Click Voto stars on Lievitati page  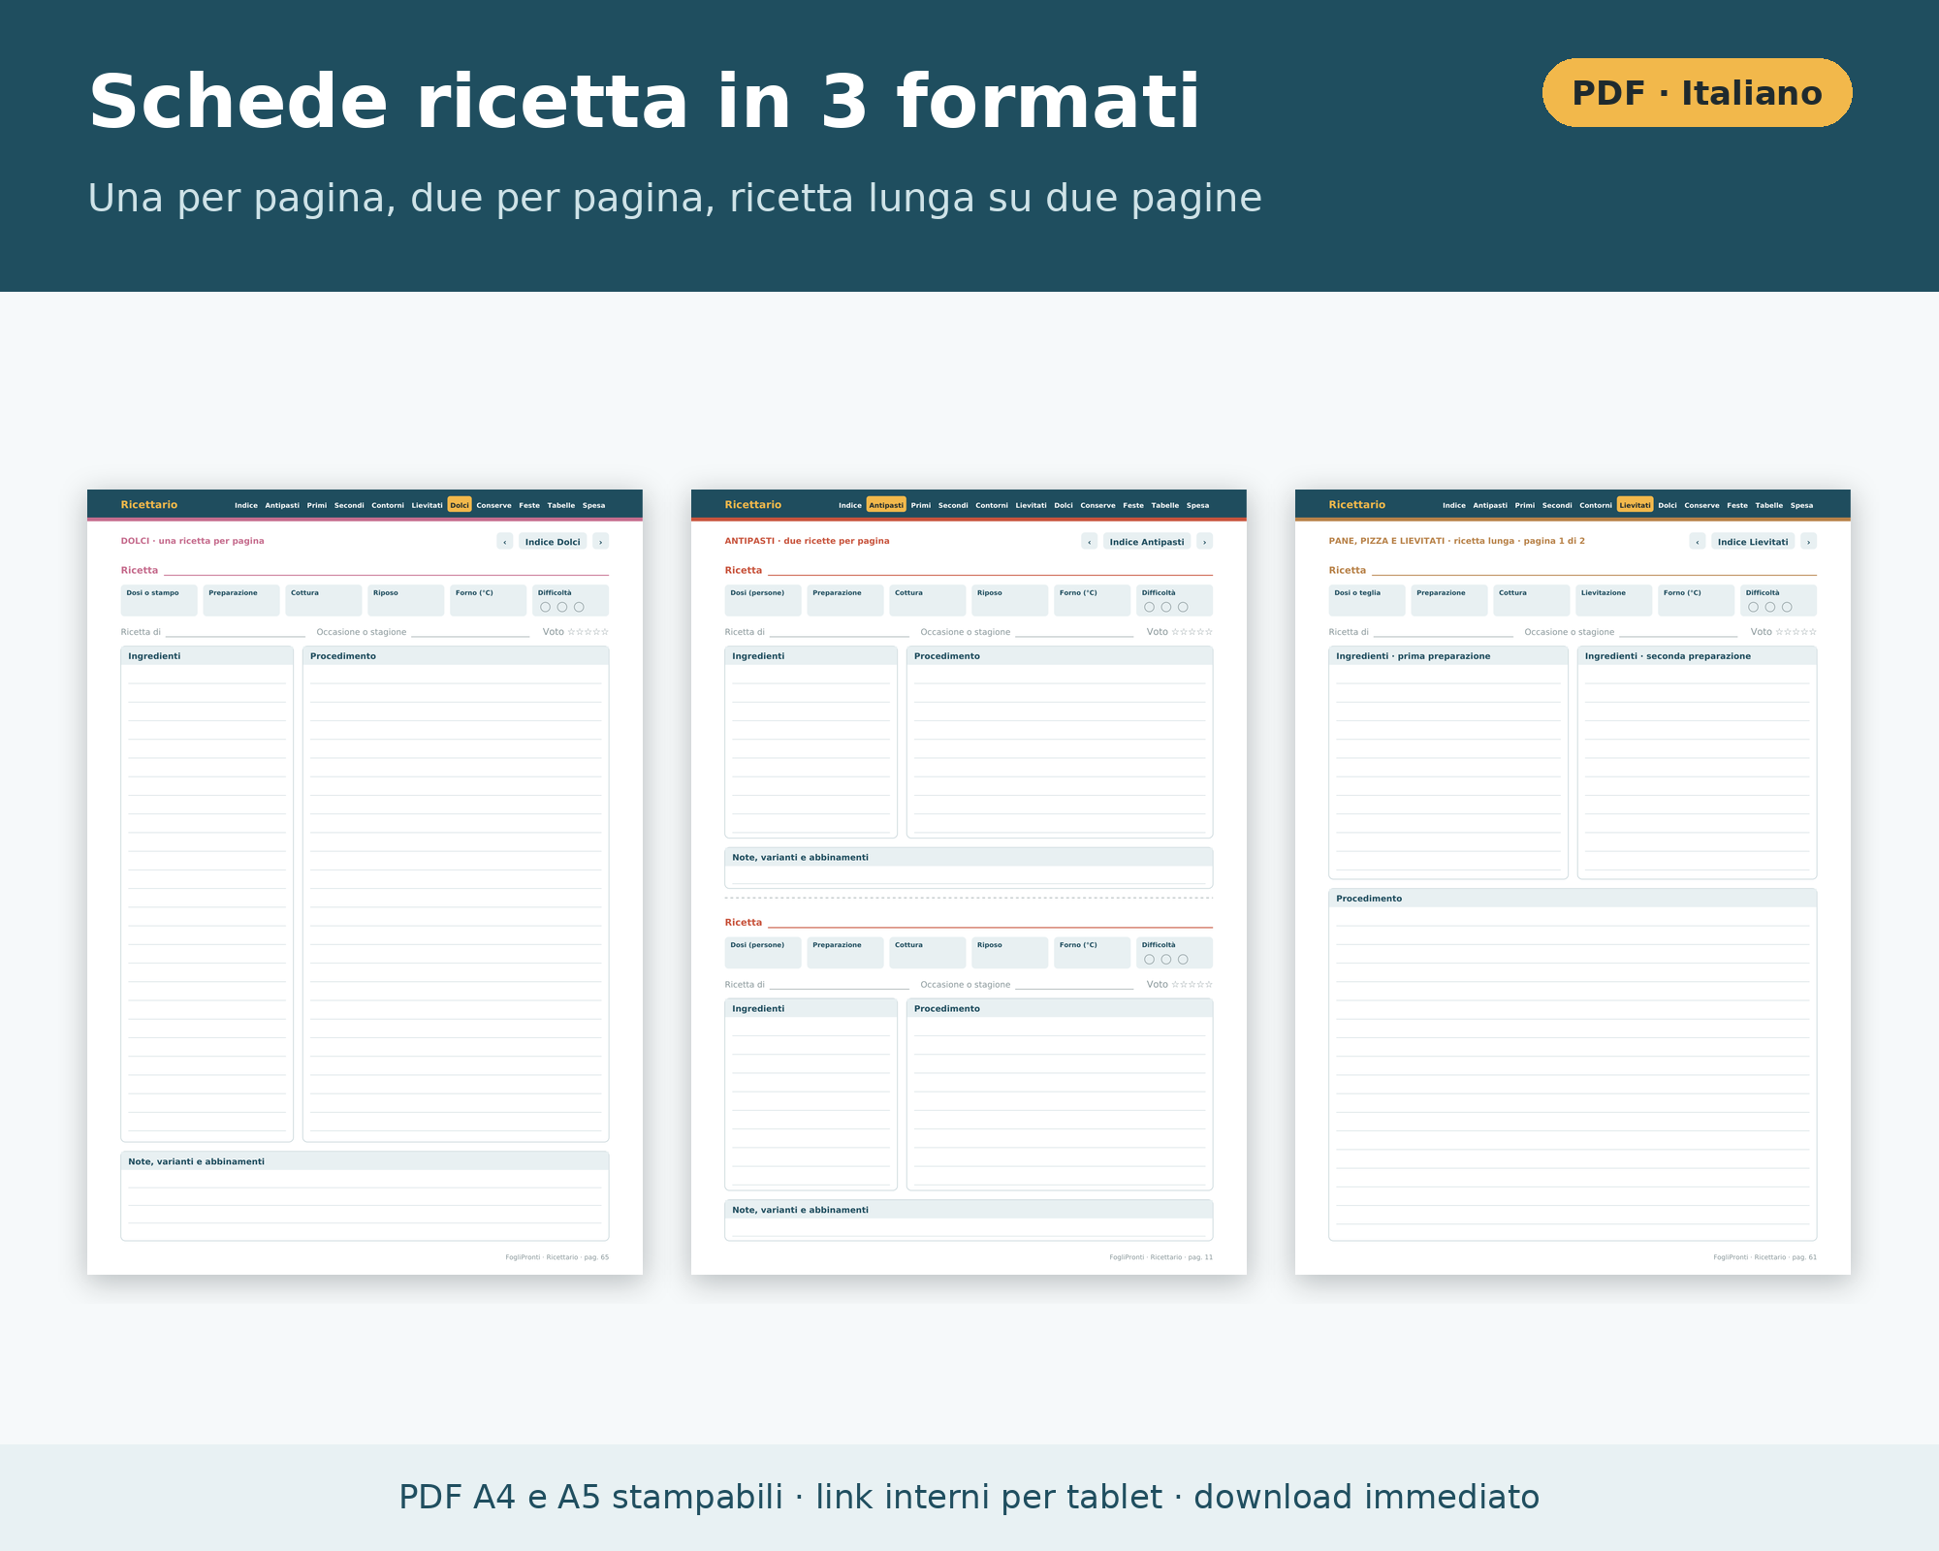click(x=1796, y=632)
